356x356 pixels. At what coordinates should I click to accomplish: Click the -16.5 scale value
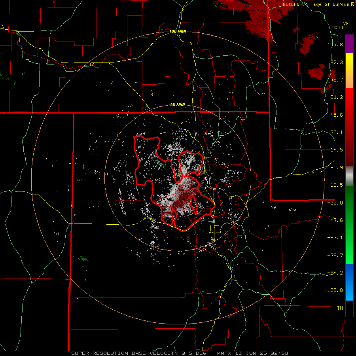[x=335, y=185]
